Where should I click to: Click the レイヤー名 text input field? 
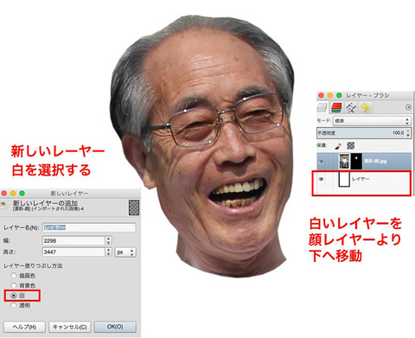pos(89,227)
